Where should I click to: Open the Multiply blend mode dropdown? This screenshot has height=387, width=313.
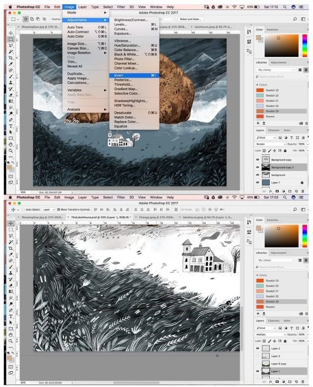[x=271, y=334]
